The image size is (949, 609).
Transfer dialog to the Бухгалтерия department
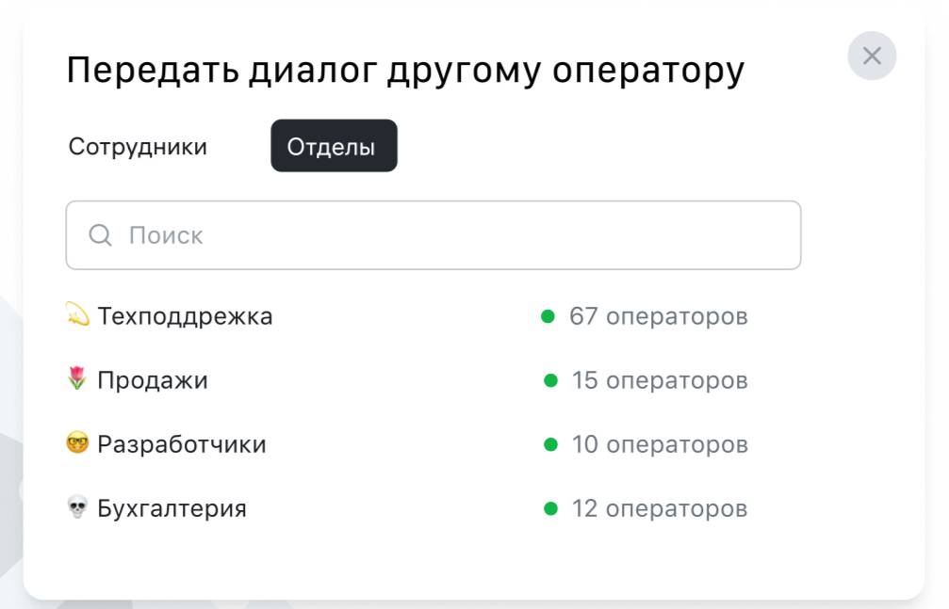pyautogui.click(x=172, y=509)
